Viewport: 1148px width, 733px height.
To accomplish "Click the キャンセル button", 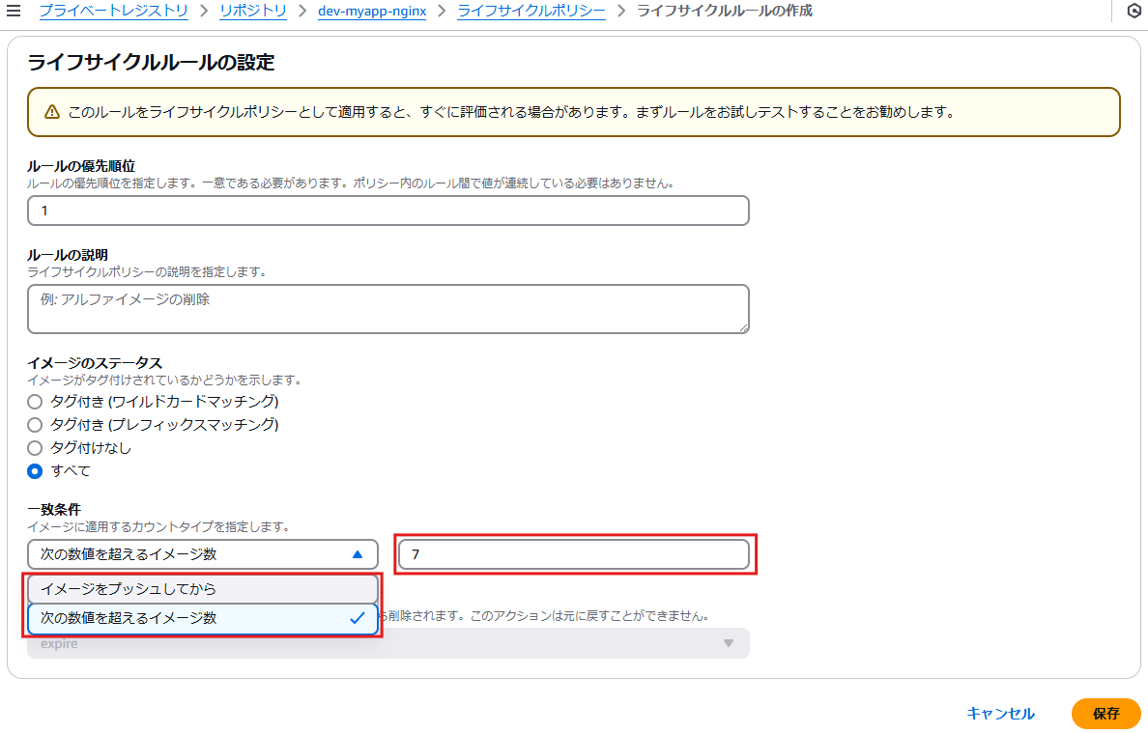I will (x=1000, y=714).
